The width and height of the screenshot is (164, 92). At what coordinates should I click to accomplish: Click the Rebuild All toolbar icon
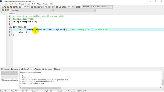(x=65, y=7)
